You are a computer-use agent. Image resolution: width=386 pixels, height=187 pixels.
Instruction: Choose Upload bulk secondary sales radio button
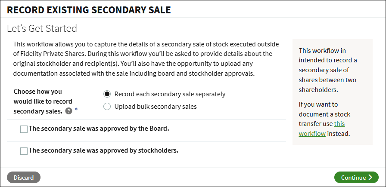(x=107, y=107)
